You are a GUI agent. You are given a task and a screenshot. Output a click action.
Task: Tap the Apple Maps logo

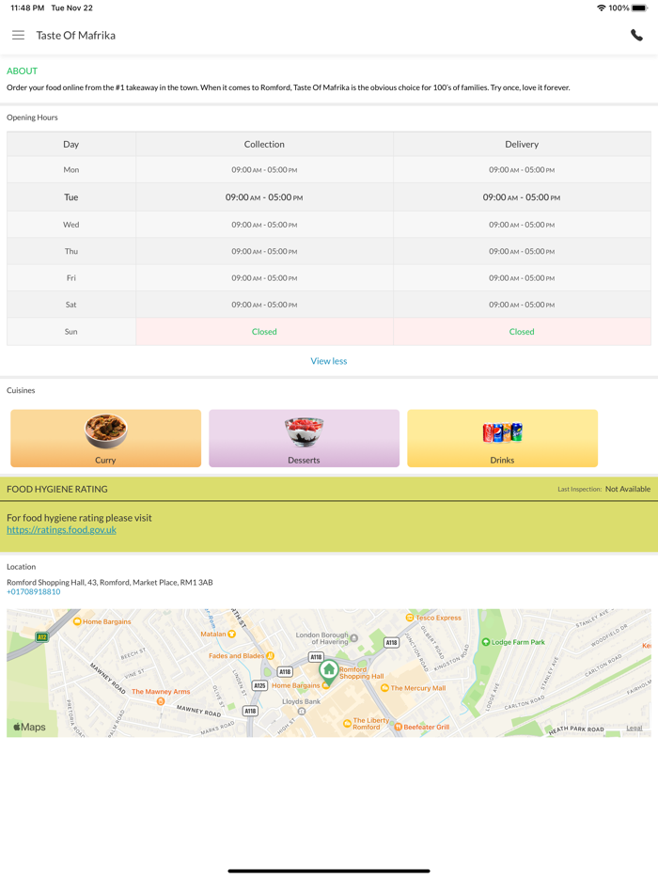click(x=29, y=727)
